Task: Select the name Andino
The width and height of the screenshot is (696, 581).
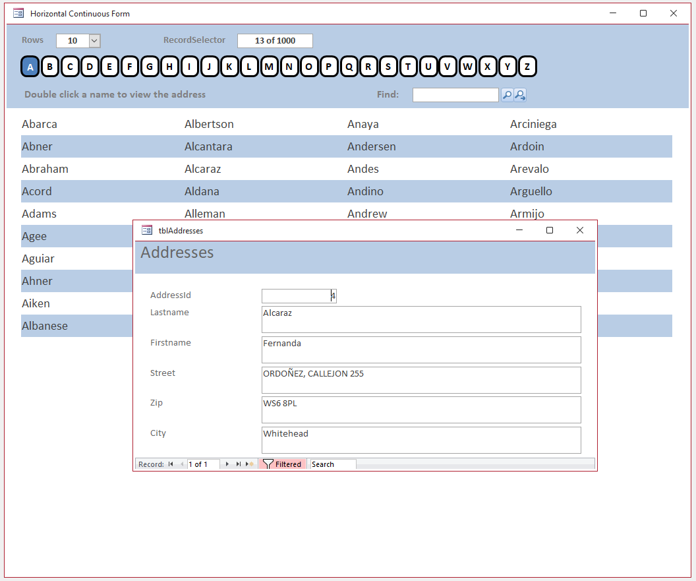Action: pos(365,191)
